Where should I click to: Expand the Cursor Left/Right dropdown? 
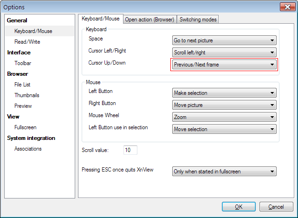[x=224, y=53]
